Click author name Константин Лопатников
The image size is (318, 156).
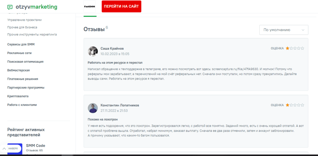[x=120, y=105]
